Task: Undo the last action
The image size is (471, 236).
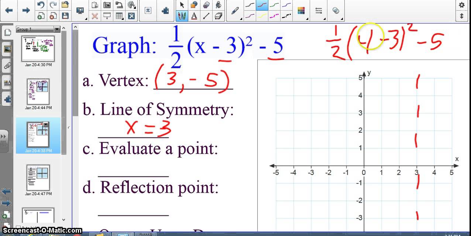Action: click(x=41, y=5)
